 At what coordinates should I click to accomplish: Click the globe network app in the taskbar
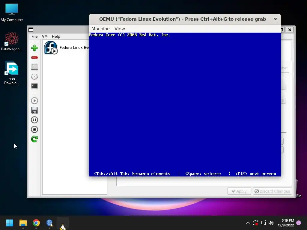[49, 223]
